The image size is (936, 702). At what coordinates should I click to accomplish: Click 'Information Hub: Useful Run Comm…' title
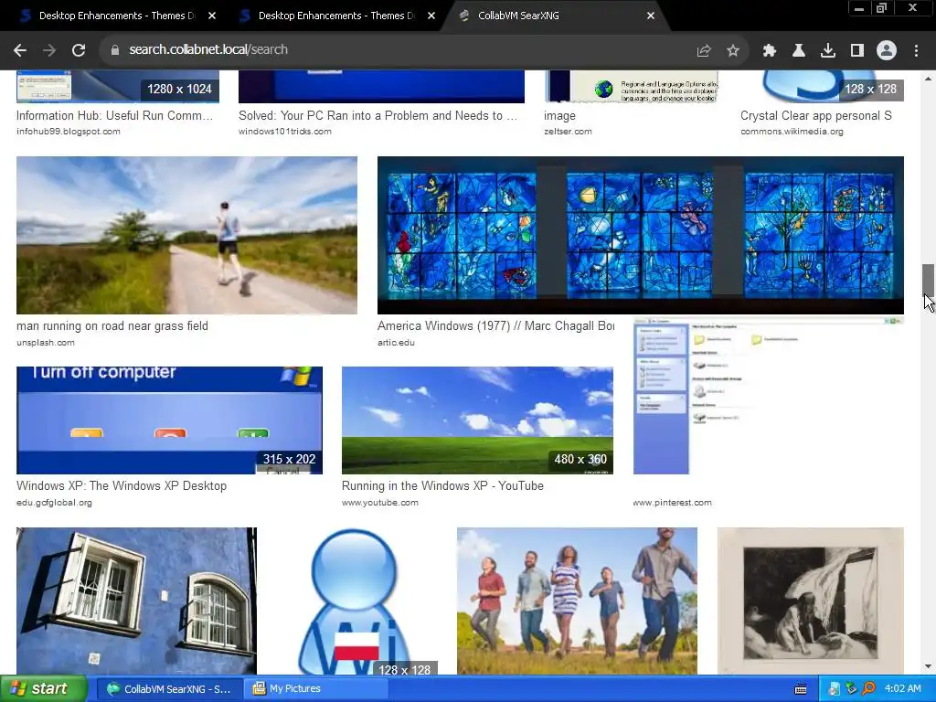click(x=114, y=116)
